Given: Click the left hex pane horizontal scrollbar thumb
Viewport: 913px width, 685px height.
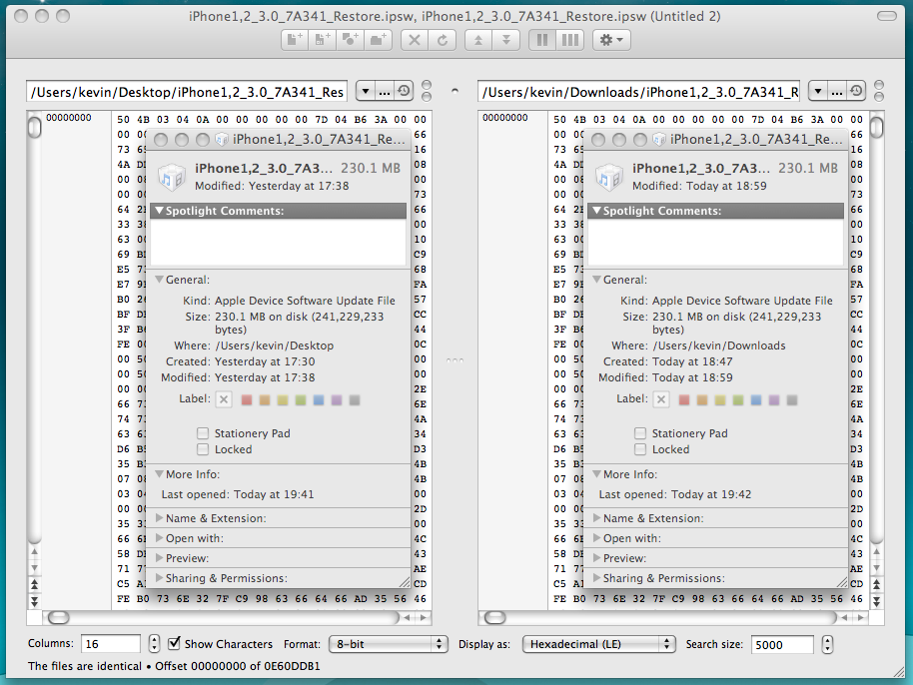Looking at the screenshot, I should 58,617.
